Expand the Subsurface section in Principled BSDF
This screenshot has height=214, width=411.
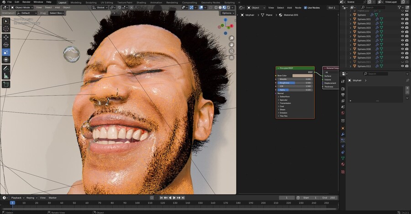coord(284,97)
